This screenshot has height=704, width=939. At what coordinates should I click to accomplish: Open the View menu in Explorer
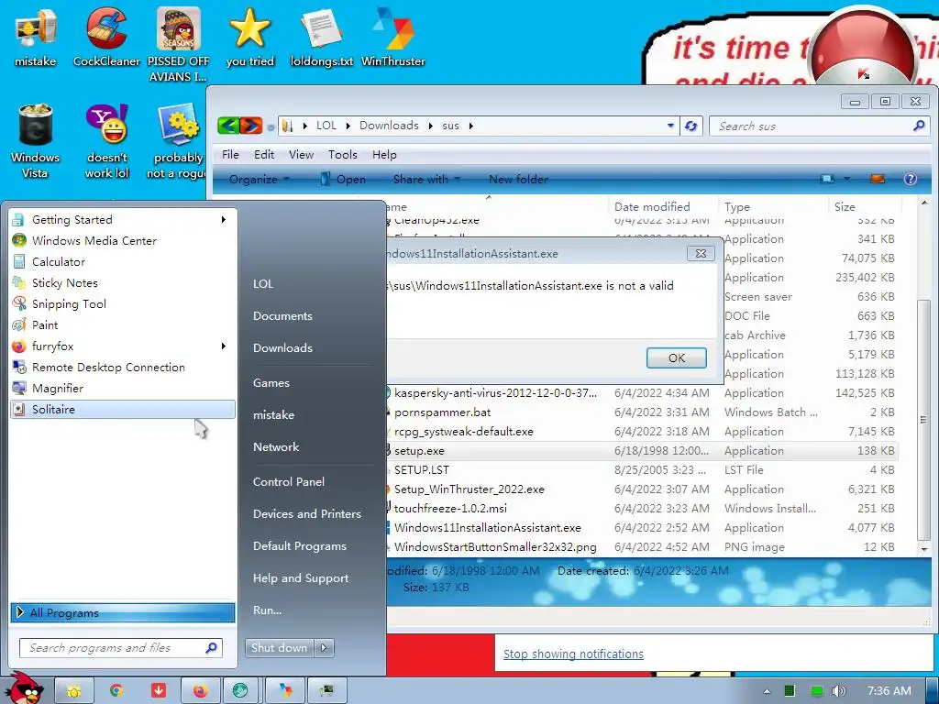[x=301, y=154]
